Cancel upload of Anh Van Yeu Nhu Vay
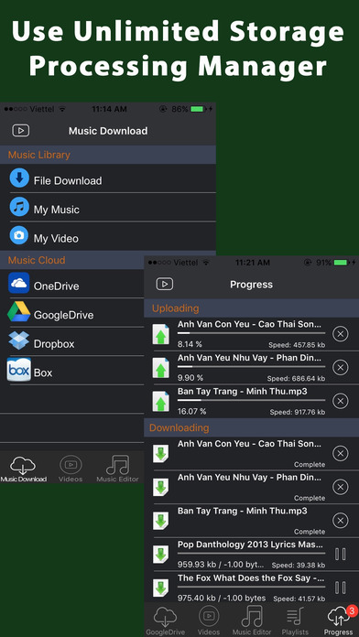Screen dimensions: 359x637 point(341,368)
